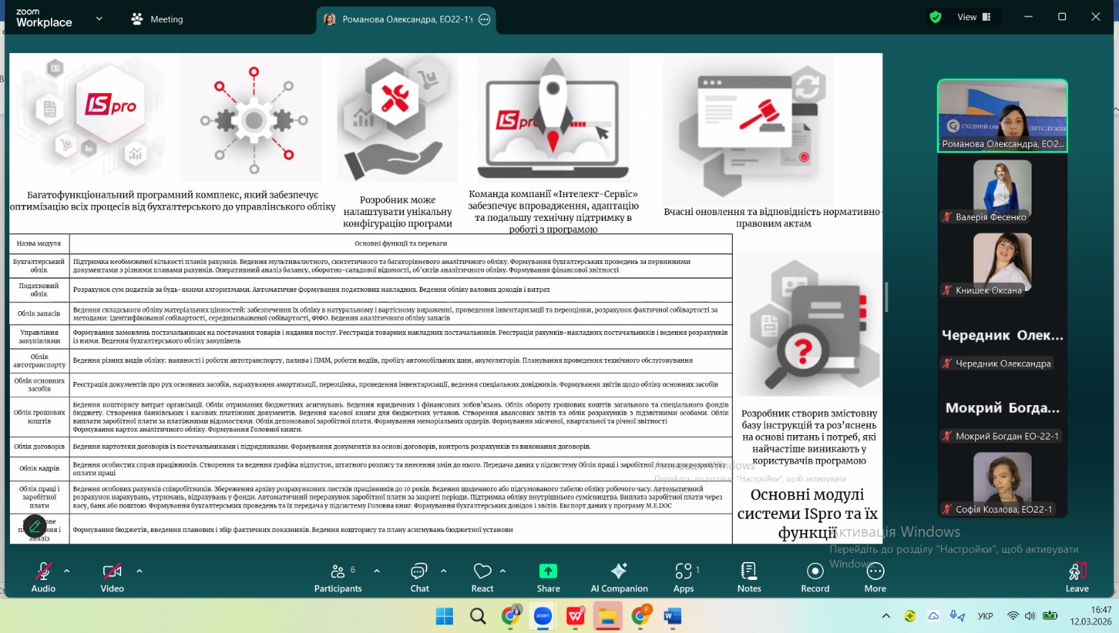Leave the meeting

point(1077,577)
